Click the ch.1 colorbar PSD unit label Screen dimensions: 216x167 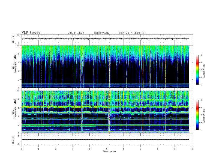[x=204, y=71]
